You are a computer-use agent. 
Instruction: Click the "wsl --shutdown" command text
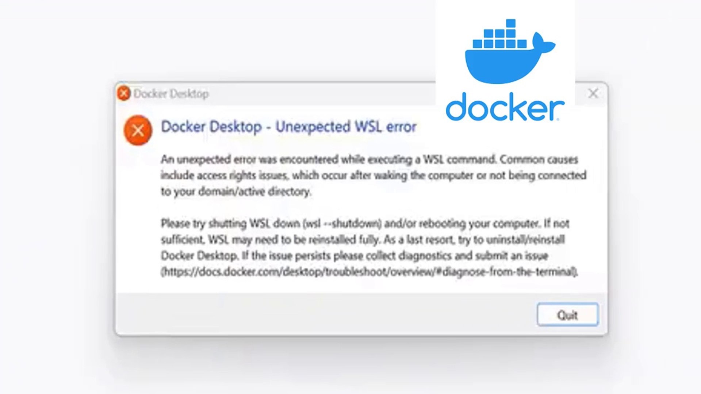click(x=342, y=223)
